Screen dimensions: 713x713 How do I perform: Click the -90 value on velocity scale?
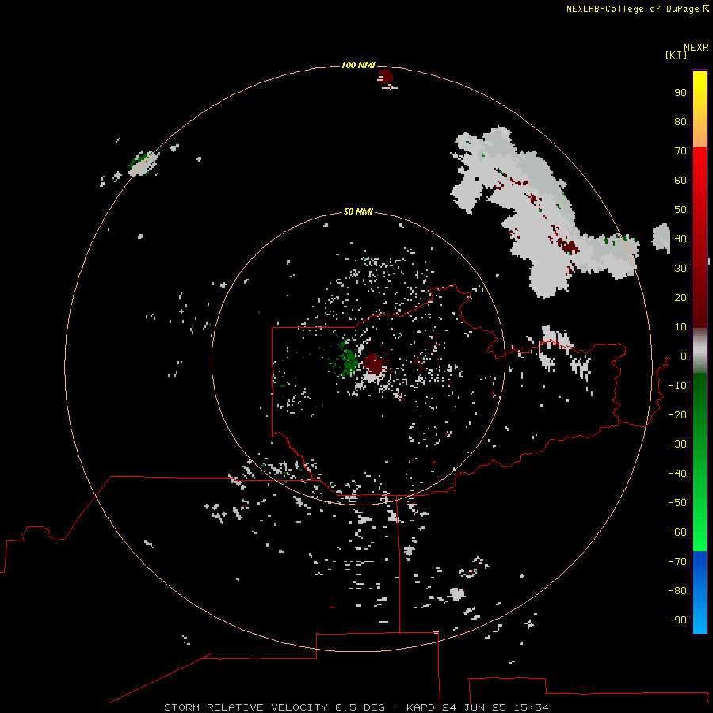point(677,620)
